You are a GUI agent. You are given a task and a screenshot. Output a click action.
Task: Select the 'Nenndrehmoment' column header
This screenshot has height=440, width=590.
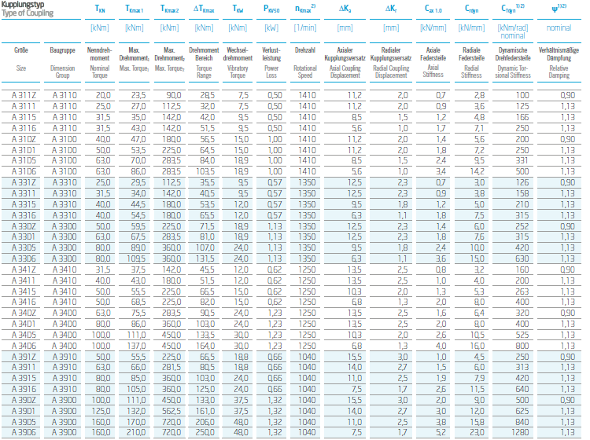(x=99, y=54)
